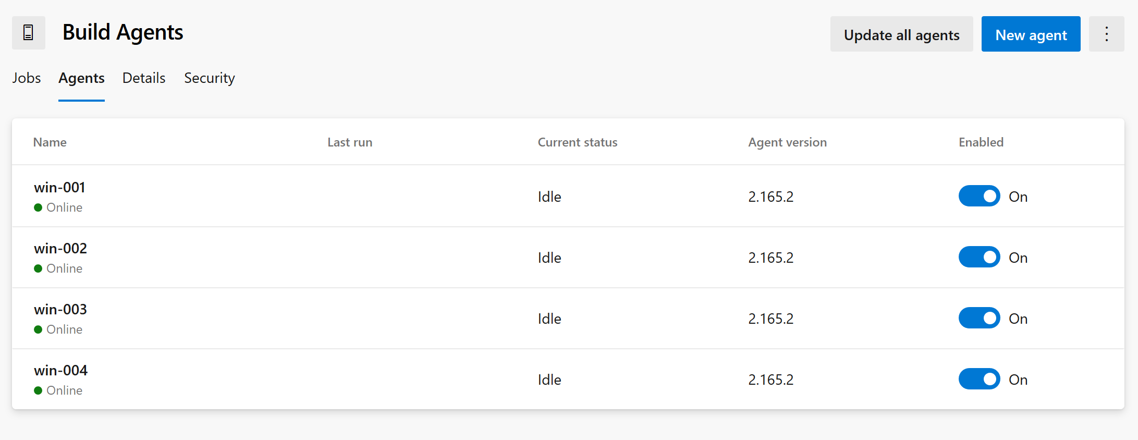Sort by the Last run column
1138x440 pixels.
(x=349, y=142)
